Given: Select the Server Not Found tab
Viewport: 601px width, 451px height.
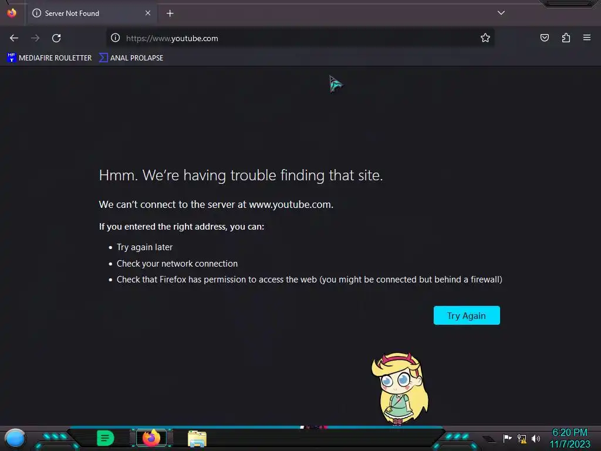Looking at the screenshot, I should 91,14.
